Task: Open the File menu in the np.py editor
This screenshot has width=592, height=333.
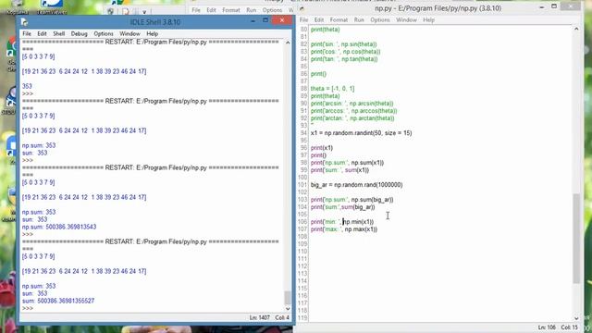Action: click(304, 20)
